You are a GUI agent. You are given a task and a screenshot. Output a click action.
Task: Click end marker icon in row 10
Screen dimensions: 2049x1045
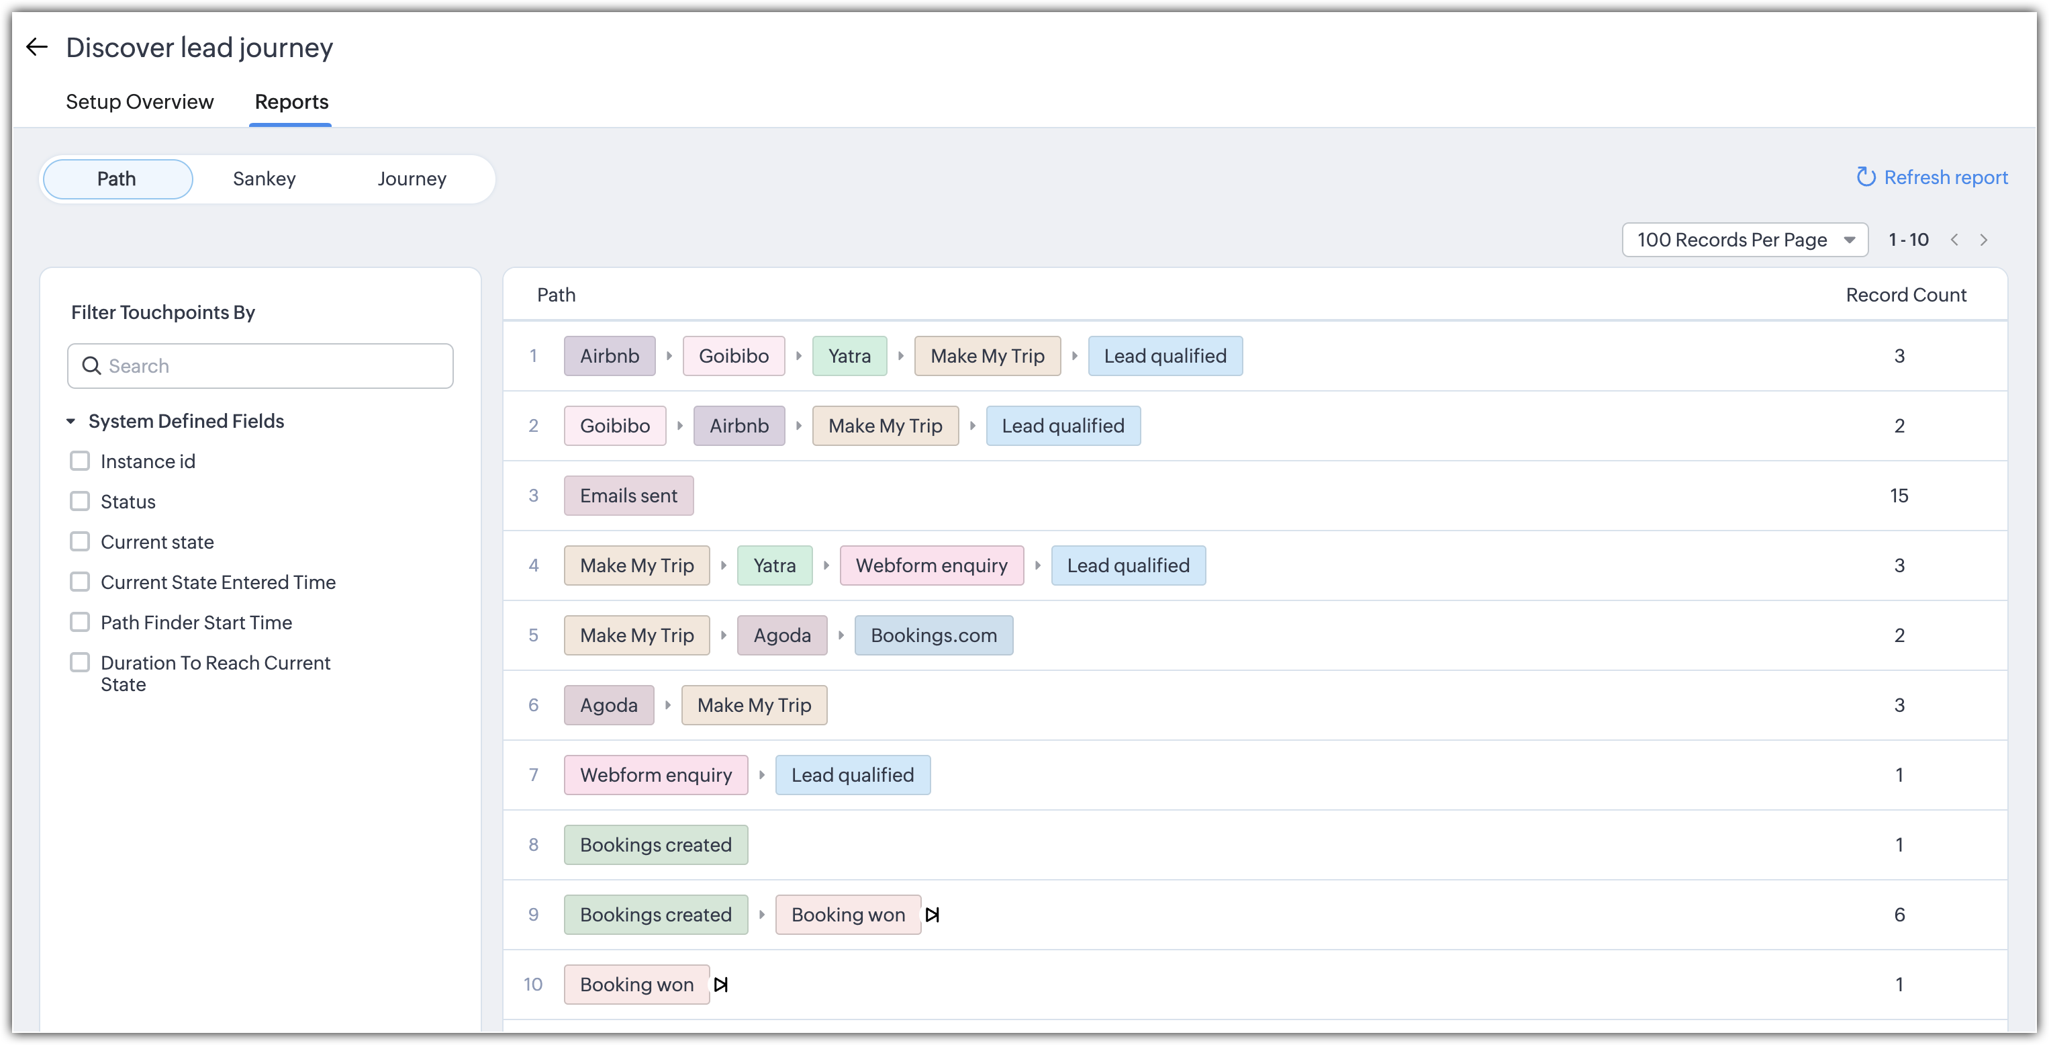pos(720,985)
